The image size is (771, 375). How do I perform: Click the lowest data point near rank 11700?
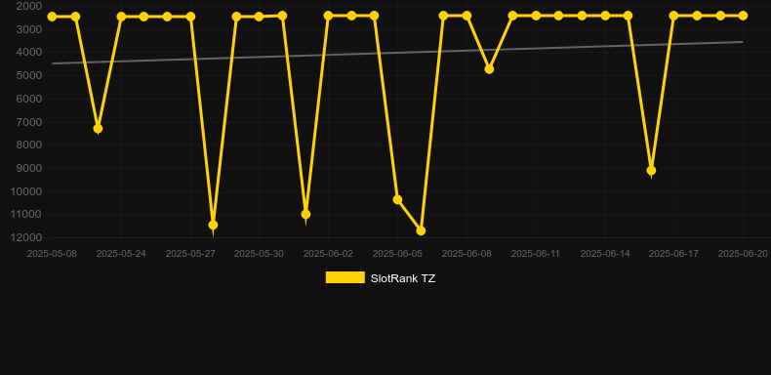421,230
